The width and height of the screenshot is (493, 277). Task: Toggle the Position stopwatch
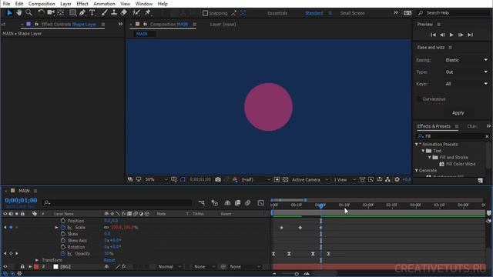coord(63,221)
